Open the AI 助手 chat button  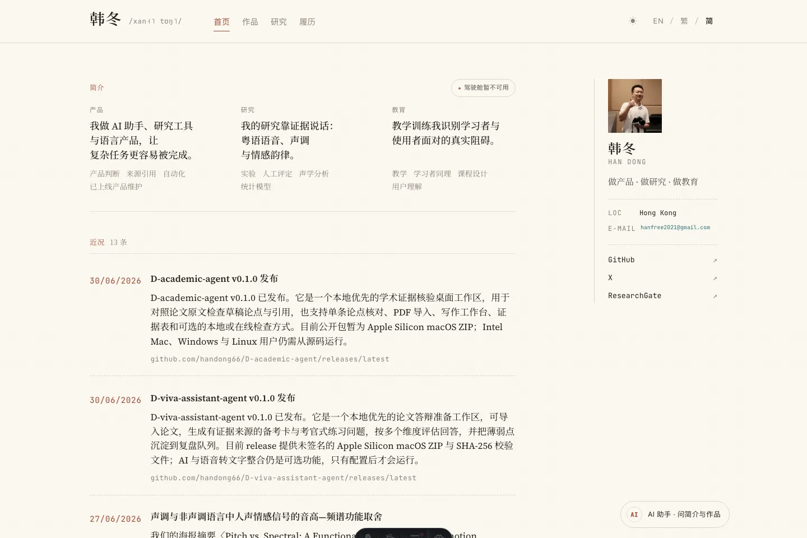[x=675, y=514]
